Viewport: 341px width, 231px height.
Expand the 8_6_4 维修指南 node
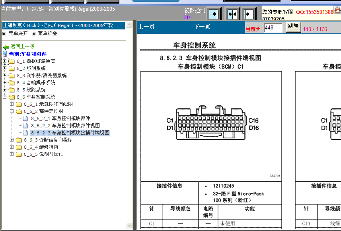(12, 147)
